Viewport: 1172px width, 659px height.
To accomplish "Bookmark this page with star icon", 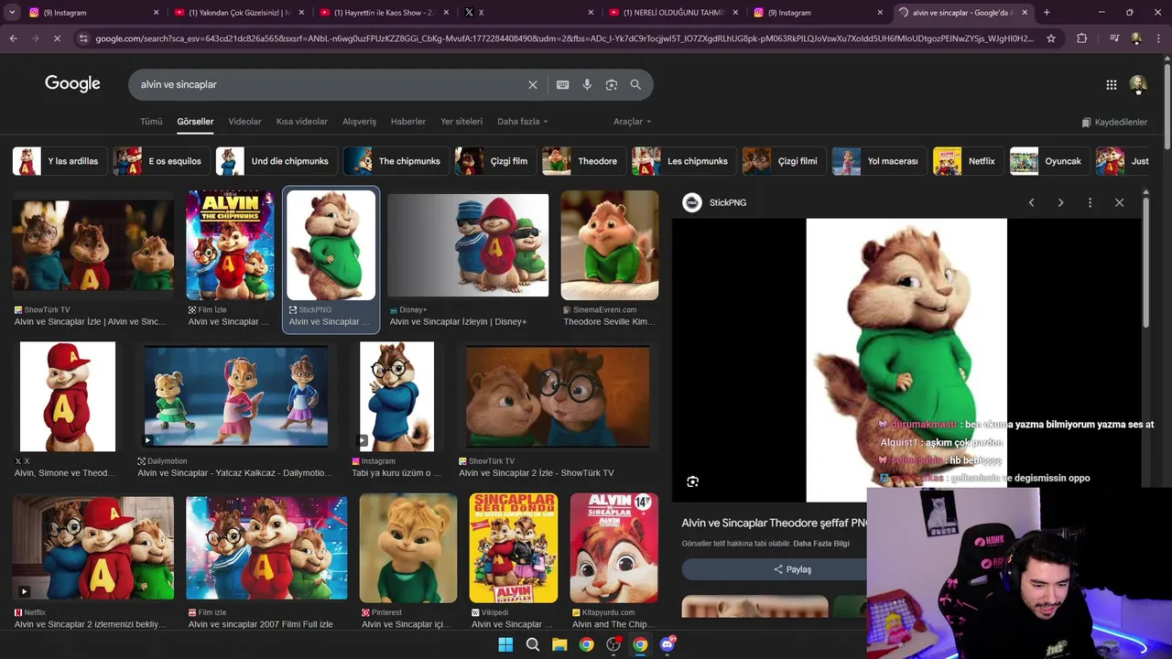I will click(1051, 38).
